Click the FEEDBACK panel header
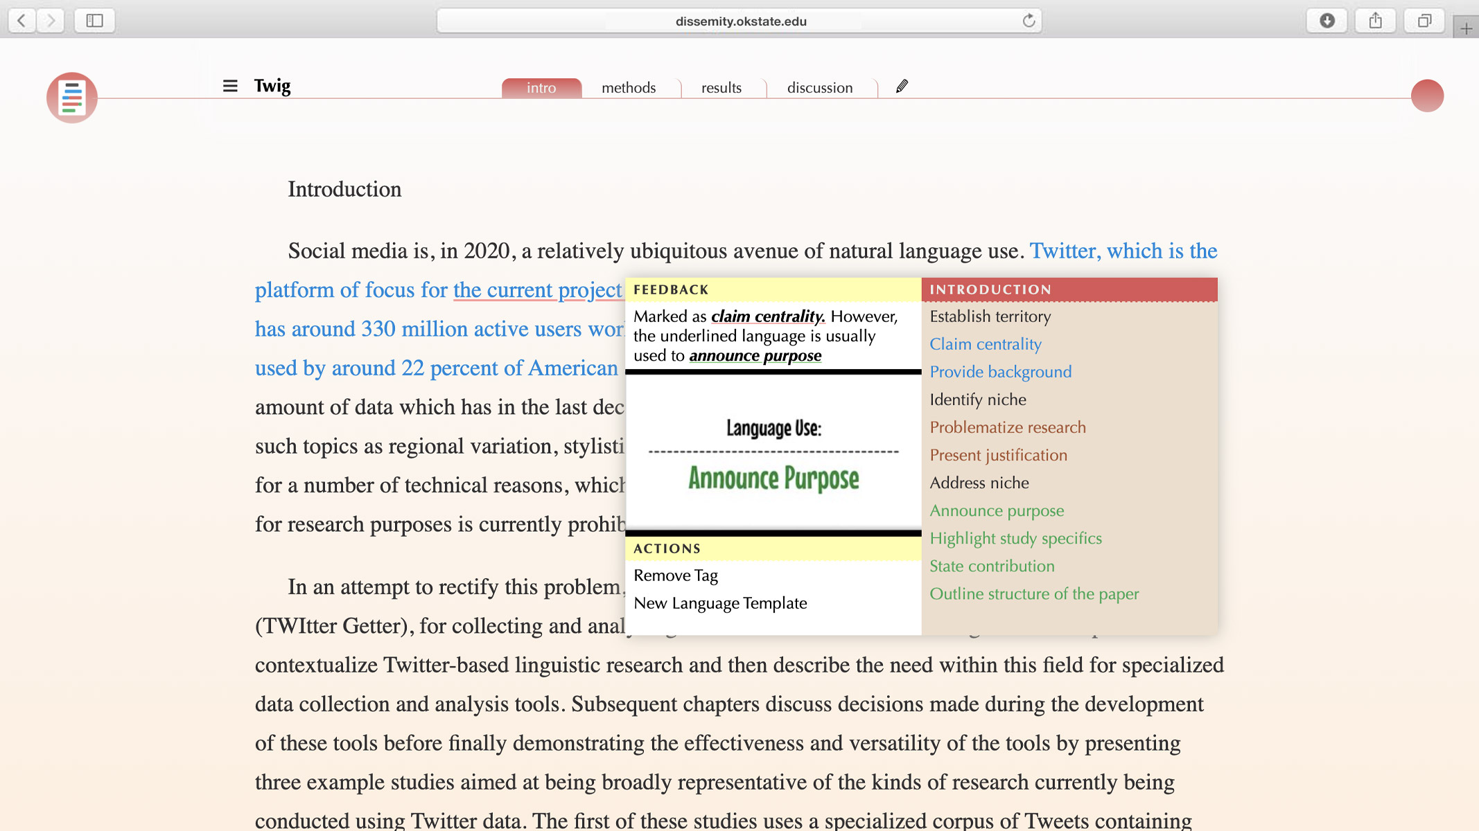 [773, 289]
